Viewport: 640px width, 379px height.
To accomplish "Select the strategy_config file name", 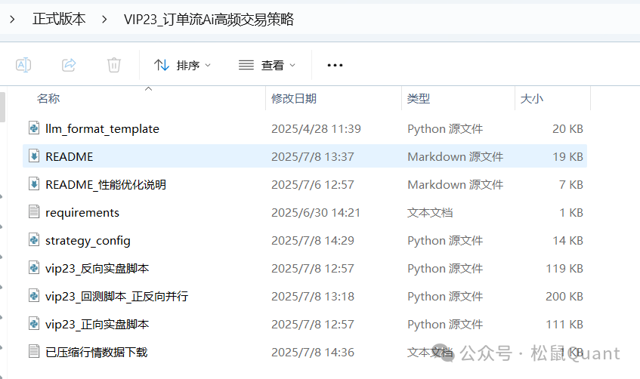I will tap(88, 241).
